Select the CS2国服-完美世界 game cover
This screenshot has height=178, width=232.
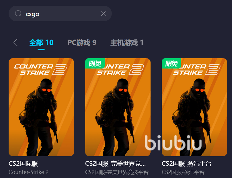(118, 107)
